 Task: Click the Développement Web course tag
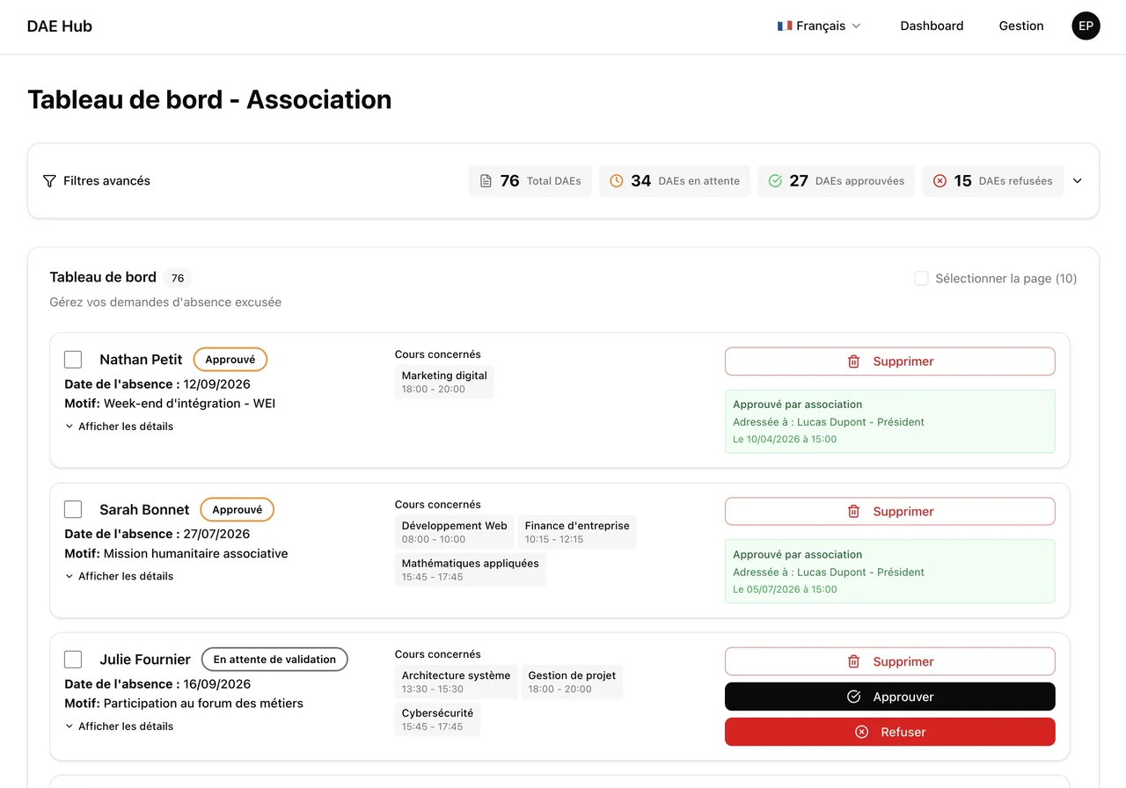click(455, 532)
